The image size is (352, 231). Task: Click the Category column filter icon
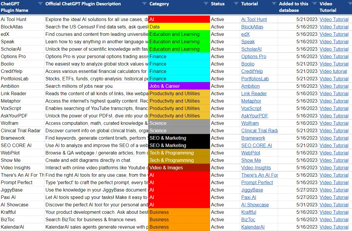click(206, 4)
